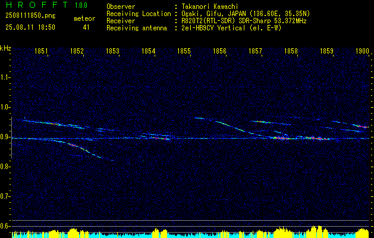Click the 1858 time marker
This screenshot has height=238, width=374.
291,51
